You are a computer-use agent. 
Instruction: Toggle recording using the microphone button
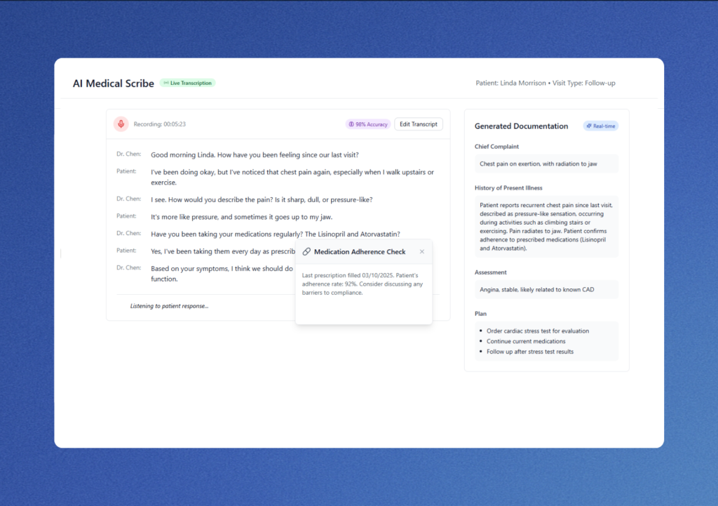121,124
